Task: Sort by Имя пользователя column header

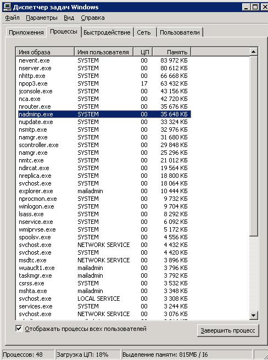Action: tap(104, 52)
